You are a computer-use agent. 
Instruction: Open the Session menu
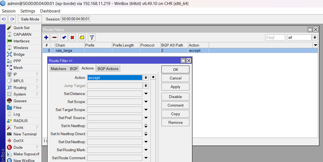9,11
